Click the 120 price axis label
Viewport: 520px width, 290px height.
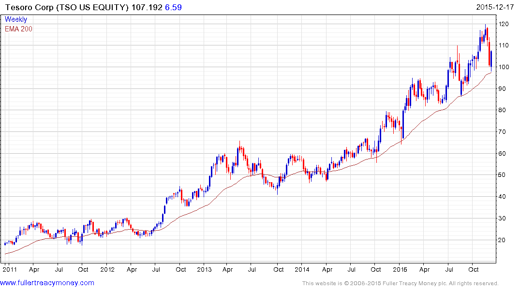(x=504, y=24)
